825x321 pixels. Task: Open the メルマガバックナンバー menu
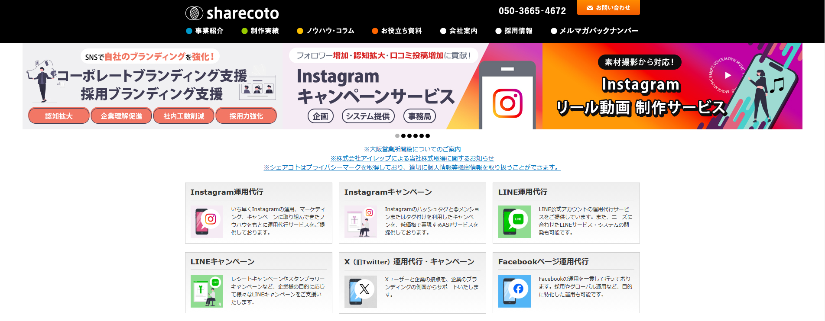coord(594,31)
